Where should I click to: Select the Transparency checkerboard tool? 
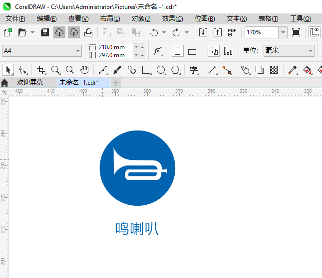(274, 70)
